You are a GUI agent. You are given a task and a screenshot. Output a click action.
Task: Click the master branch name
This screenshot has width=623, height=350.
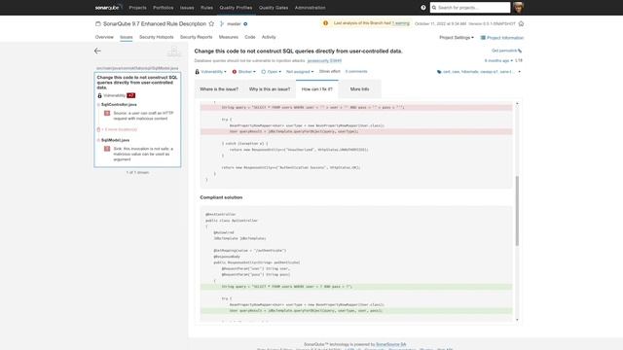point(234,23)
